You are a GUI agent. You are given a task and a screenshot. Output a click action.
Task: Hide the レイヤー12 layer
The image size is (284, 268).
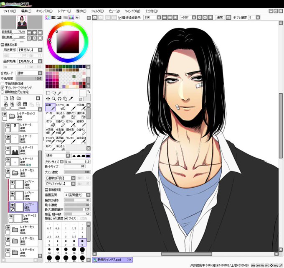point(8,159)
